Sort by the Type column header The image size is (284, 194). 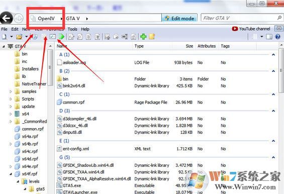click(139, 46)
